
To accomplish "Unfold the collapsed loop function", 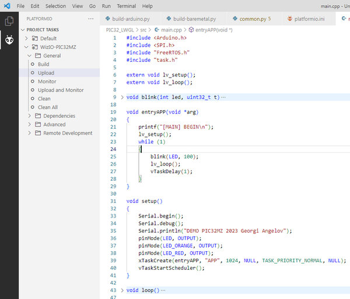I will [122, 290].
